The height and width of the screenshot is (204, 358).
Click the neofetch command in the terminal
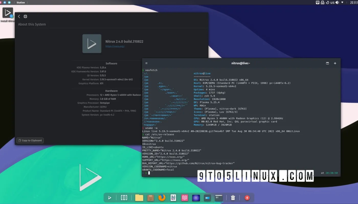(151, 70)
